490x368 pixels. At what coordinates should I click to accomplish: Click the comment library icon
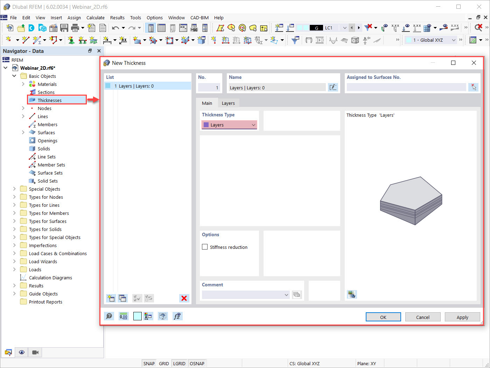tap(296, 295)
